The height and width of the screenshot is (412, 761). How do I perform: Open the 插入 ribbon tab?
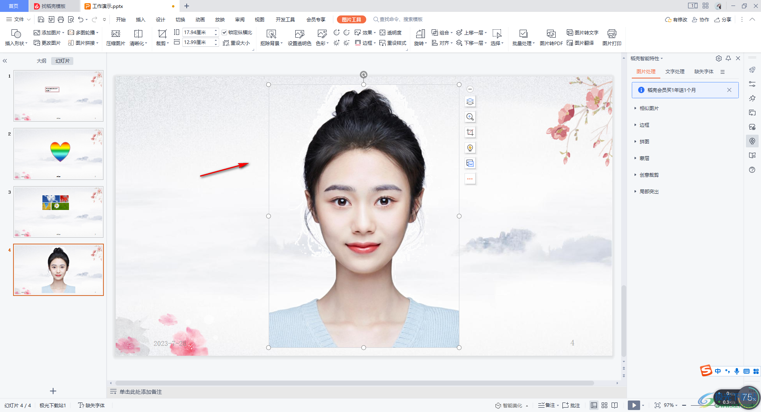141,19
